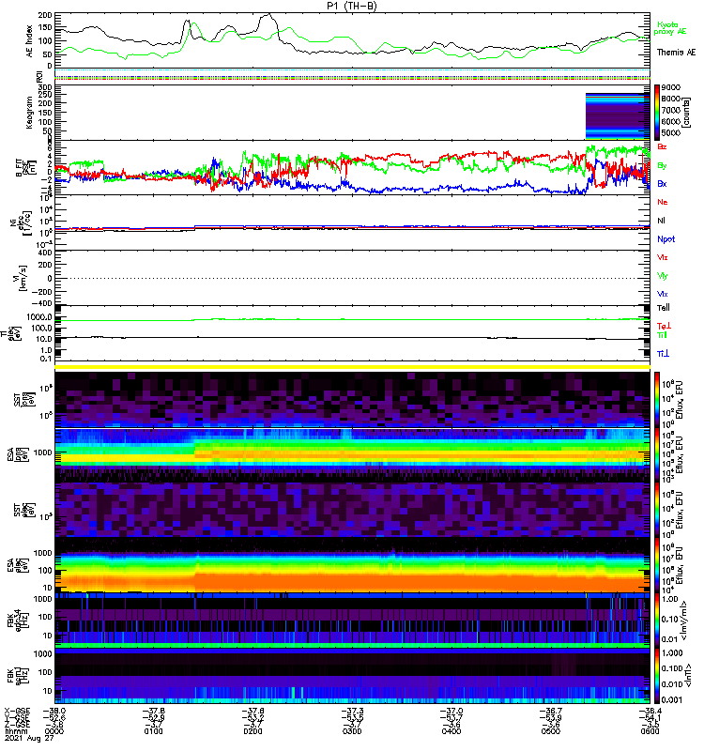
Task: Click the 0600 time tick label
Action: coord(650,731)
